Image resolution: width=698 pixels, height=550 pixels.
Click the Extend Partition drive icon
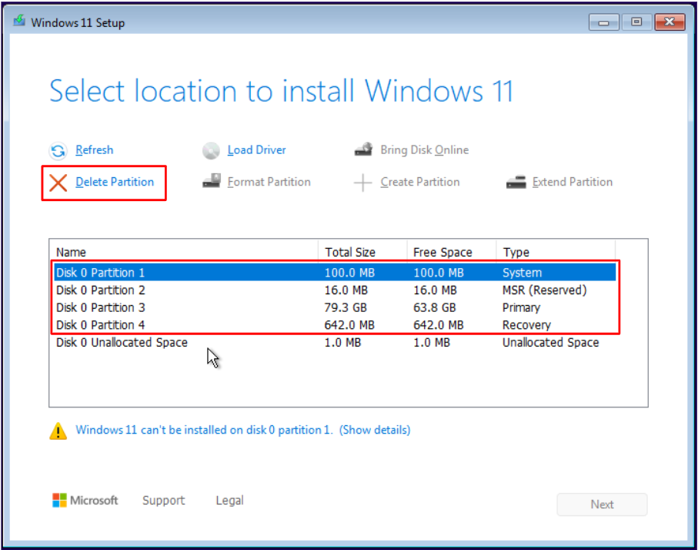[516, 183]
